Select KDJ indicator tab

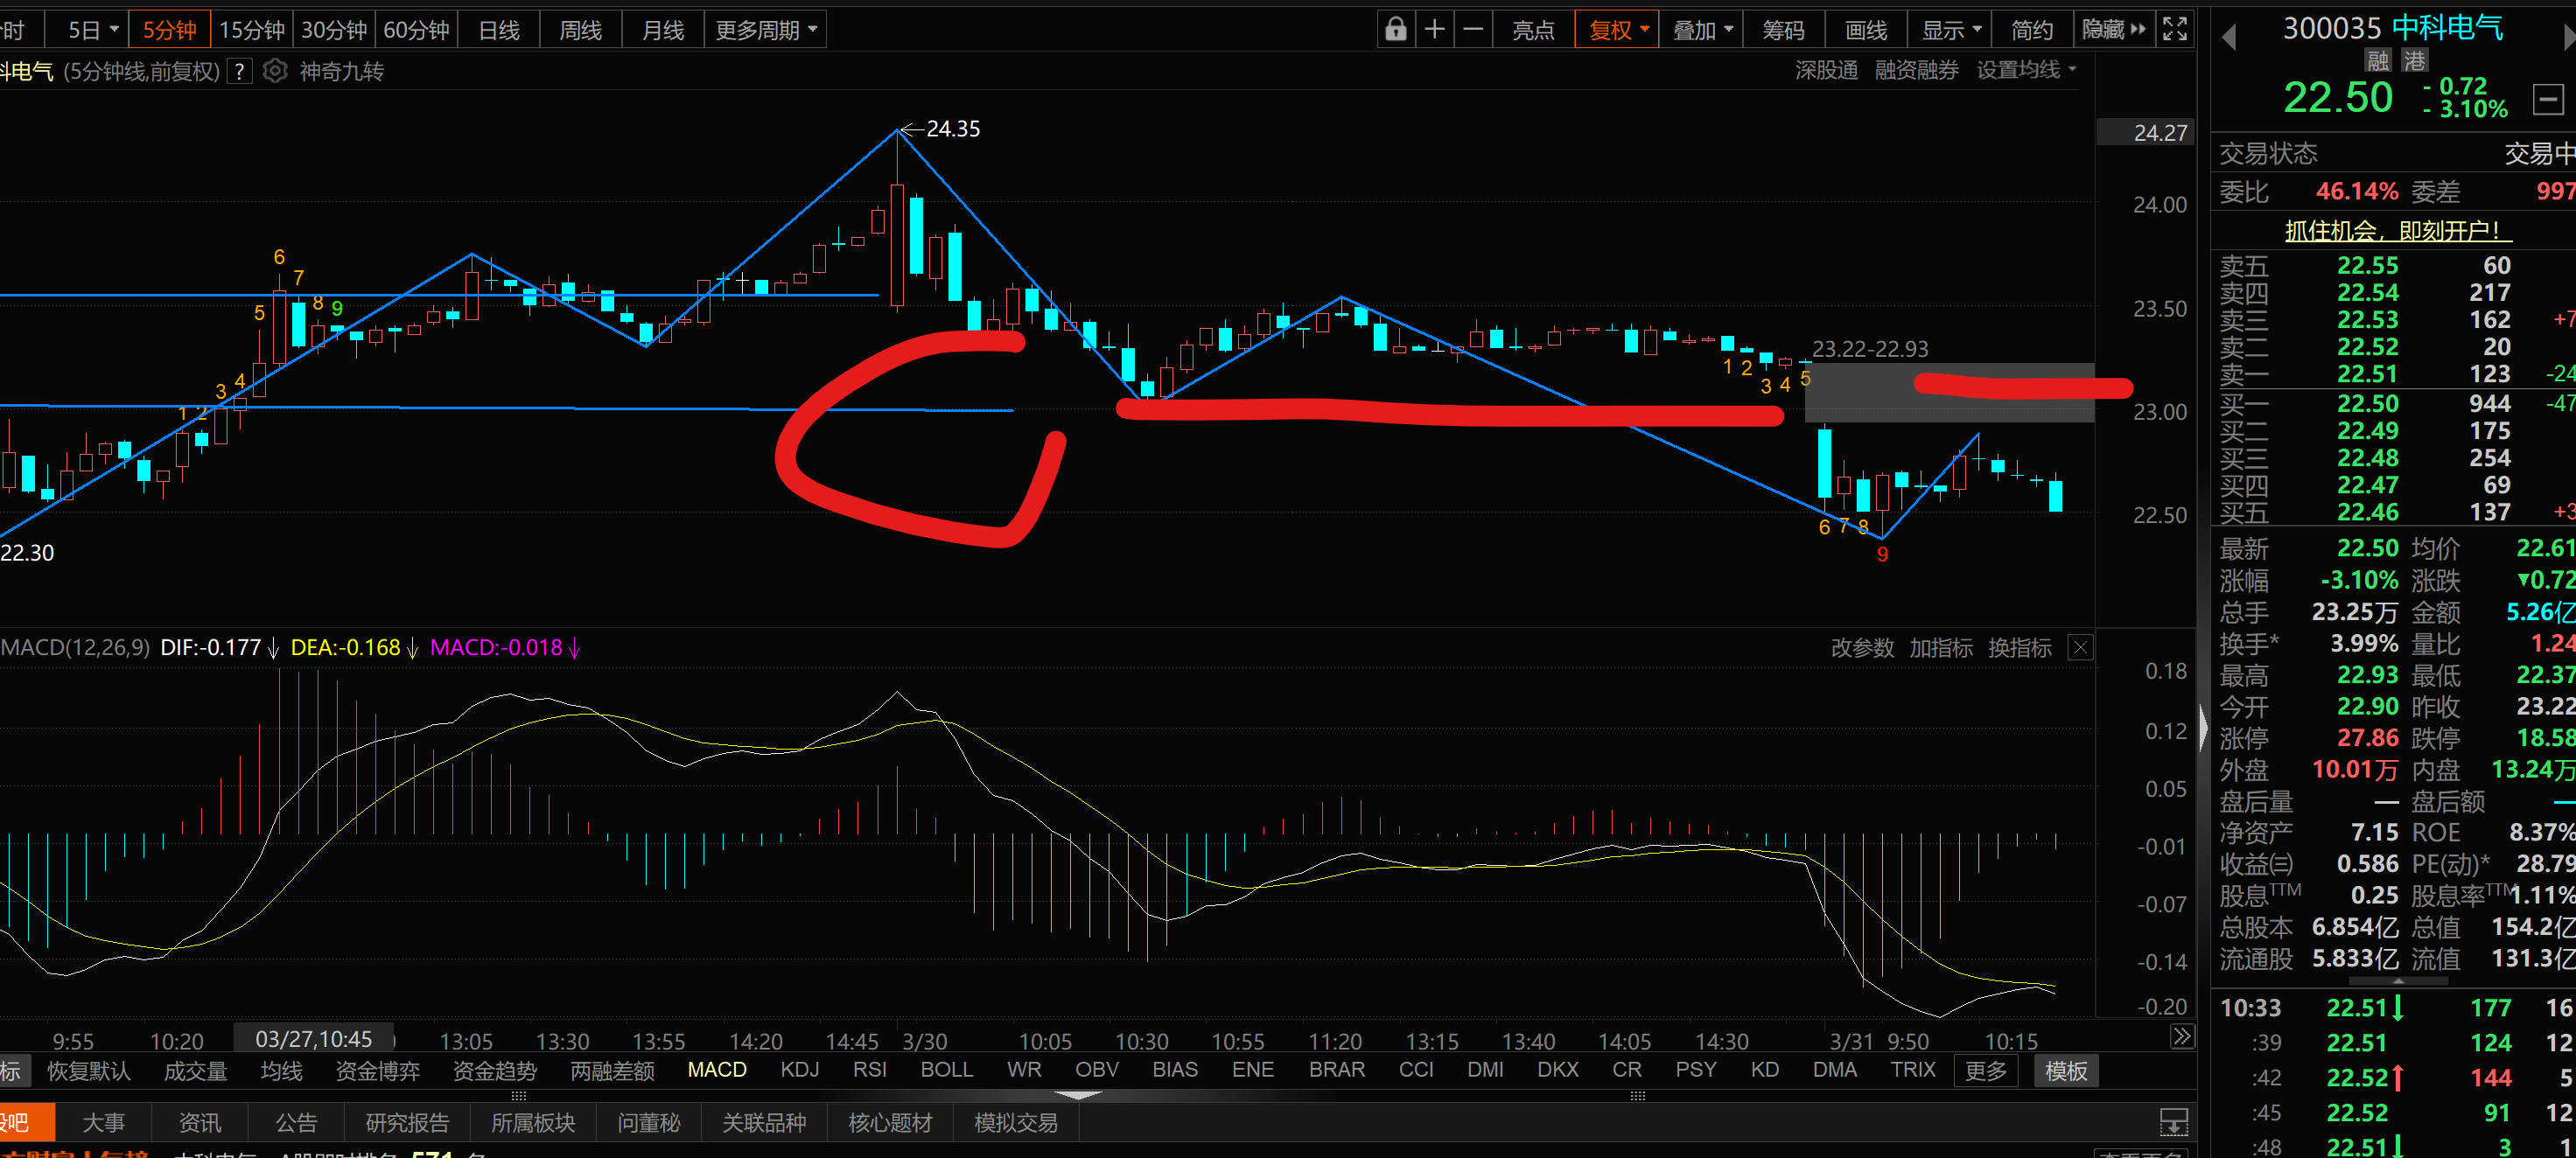799,1069
